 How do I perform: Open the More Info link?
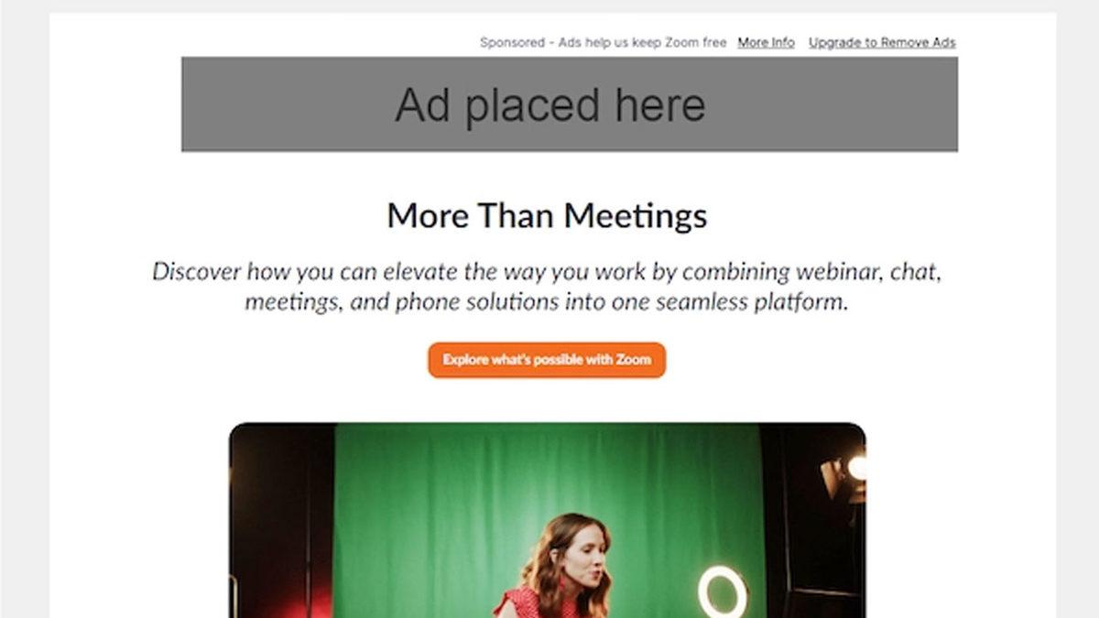(766, 42)
